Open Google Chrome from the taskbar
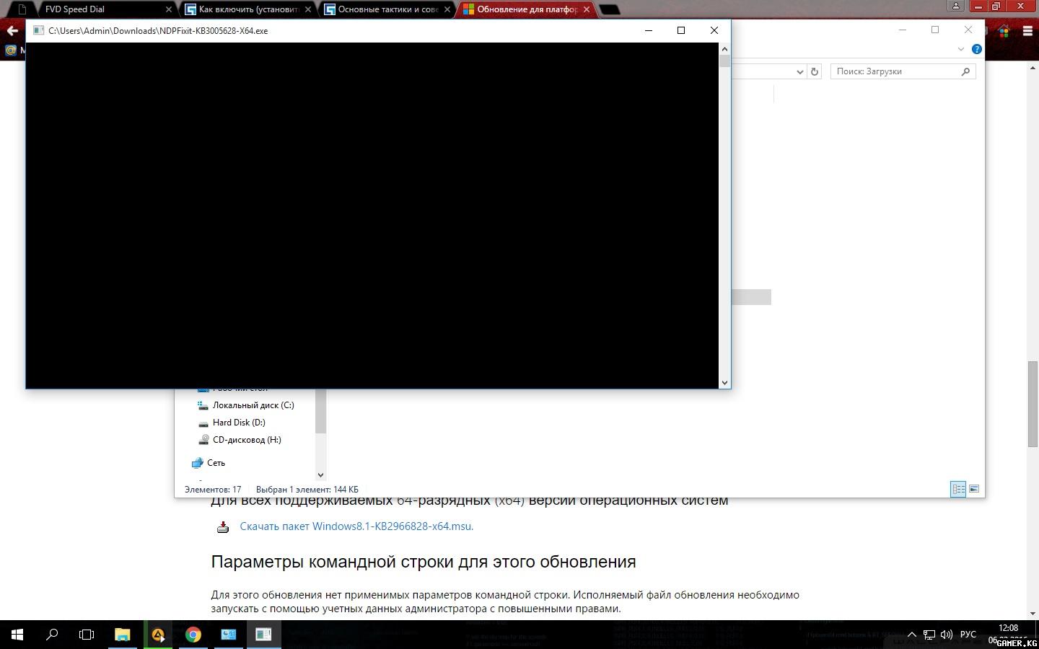 pyautogui.click(x=193, y=635)
